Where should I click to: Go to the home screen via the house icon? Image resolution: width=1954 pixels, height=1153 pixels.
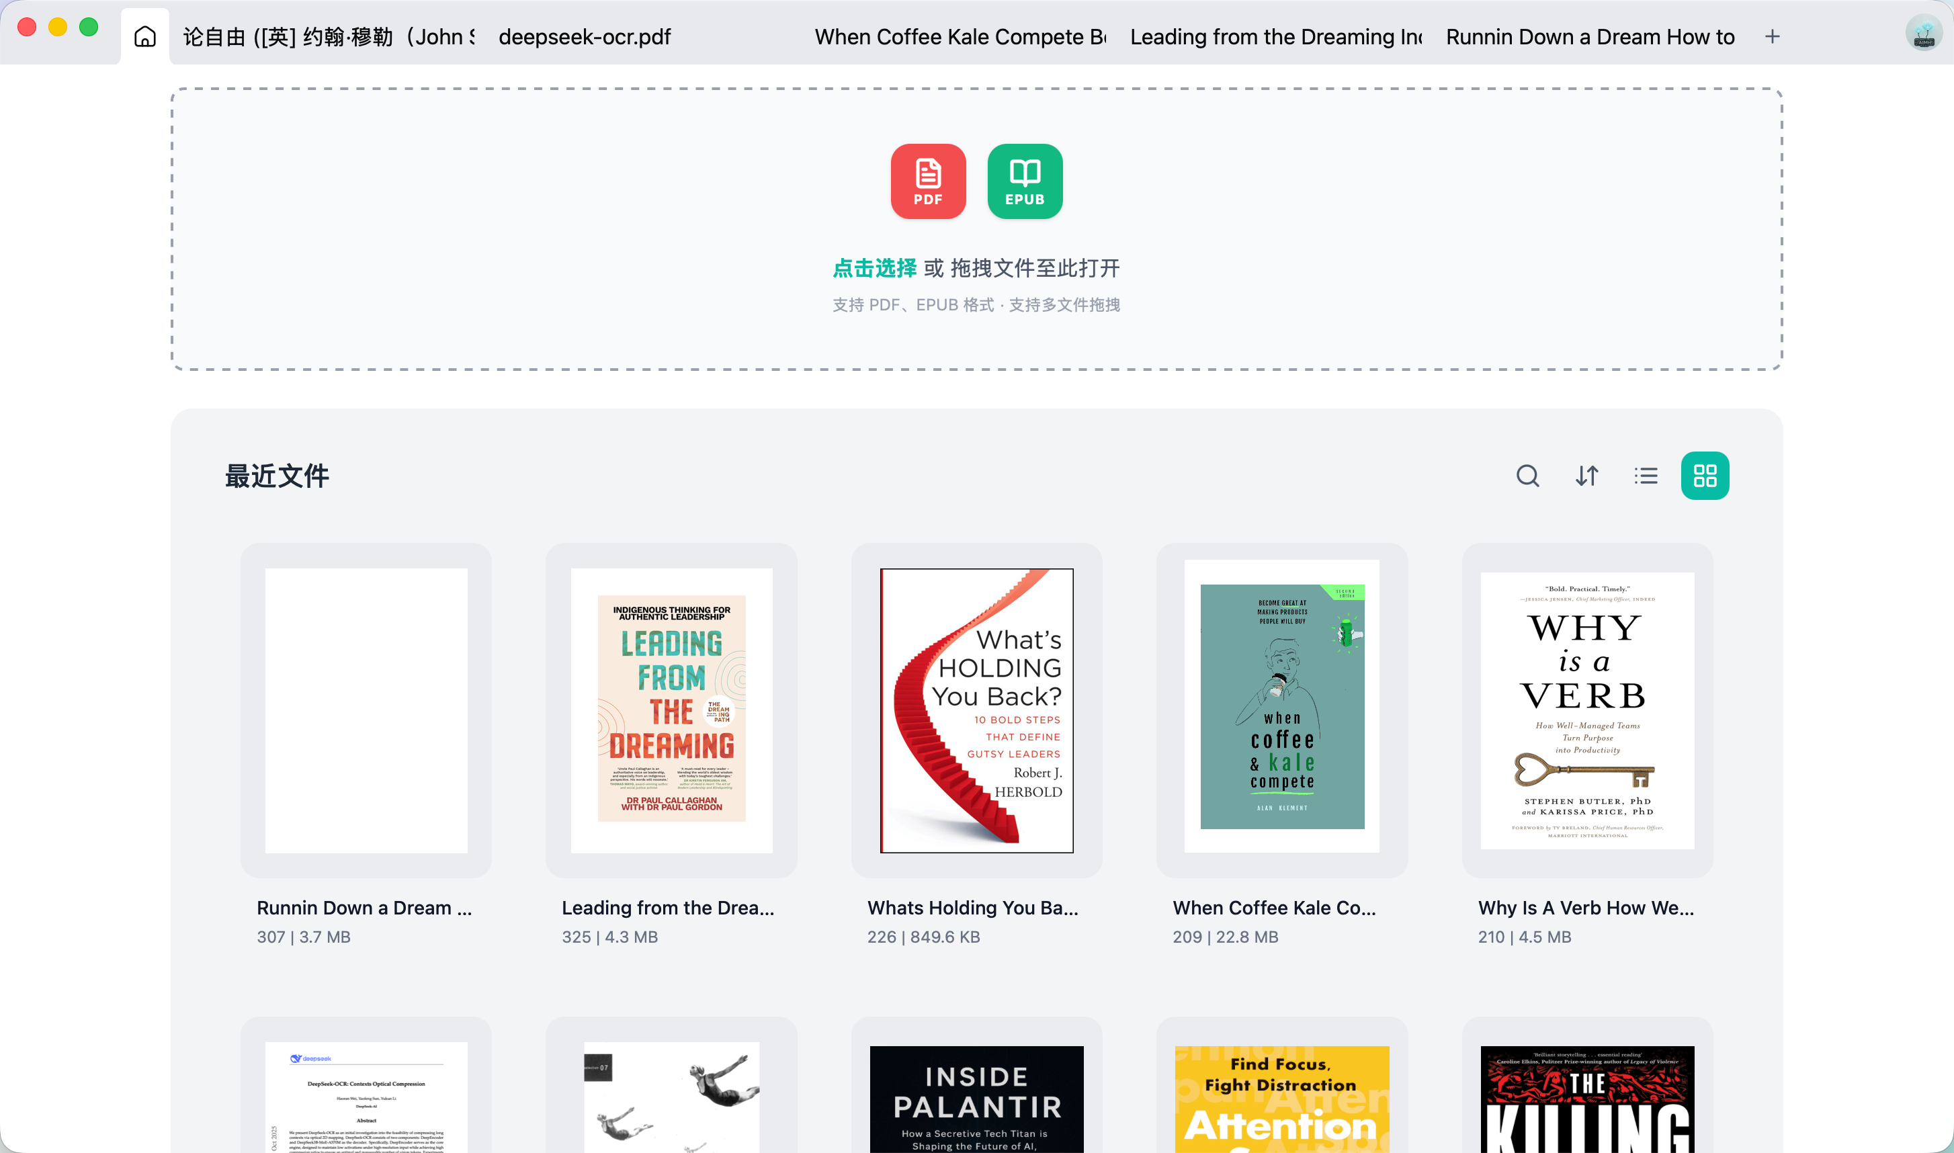pyautogui.click(x=144, y=36)
